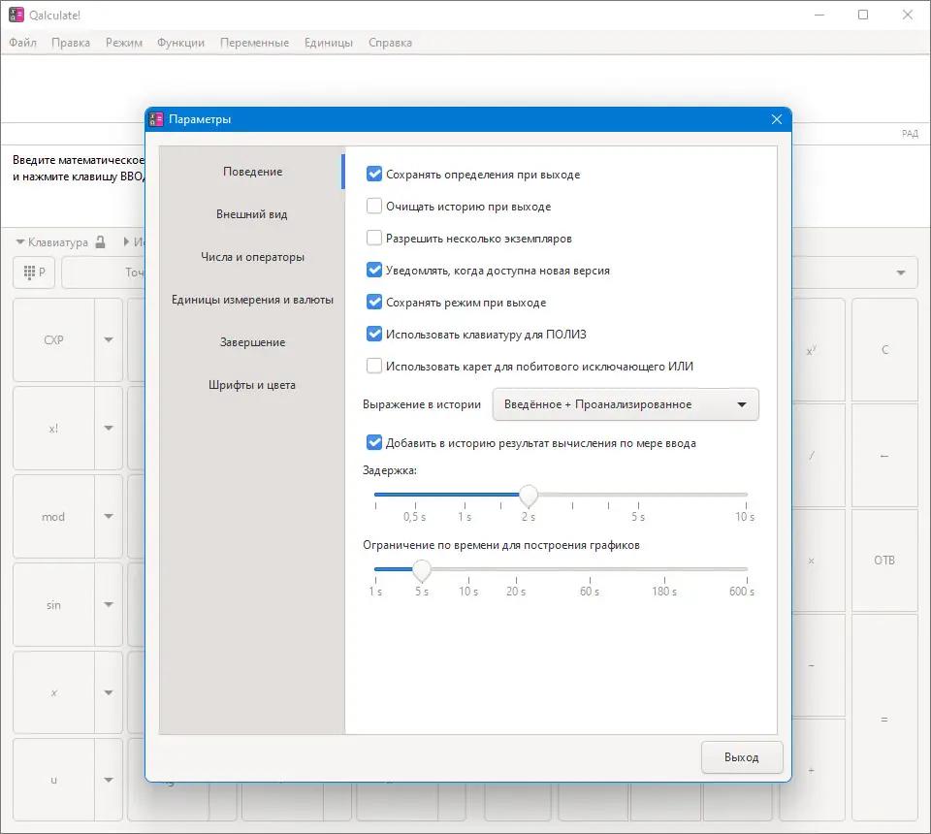
Task: Click the 'Выход' button in Параметры dialog
Action: click(x=742, y=757)
